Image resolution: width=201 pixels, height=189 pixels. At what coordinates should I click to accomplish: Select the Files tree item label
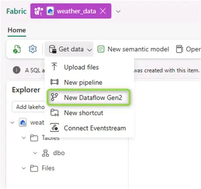[48, 168]
